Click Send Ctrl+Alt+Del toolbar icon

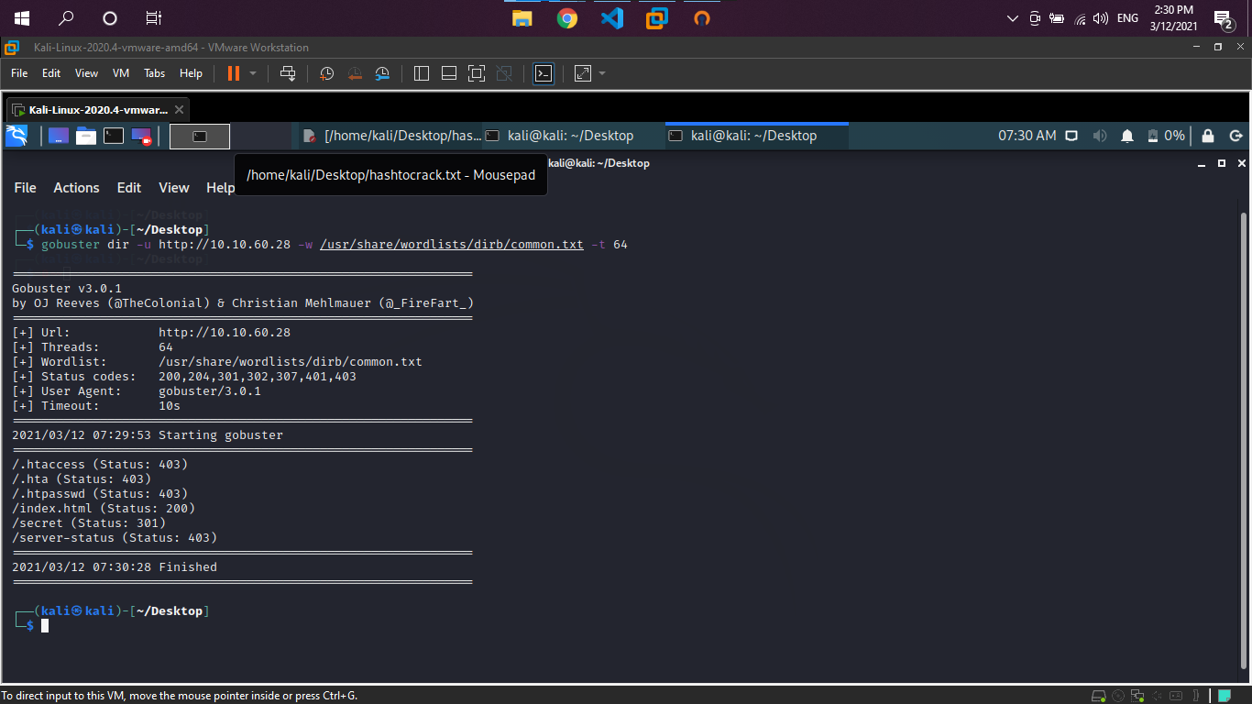[288, 73]
